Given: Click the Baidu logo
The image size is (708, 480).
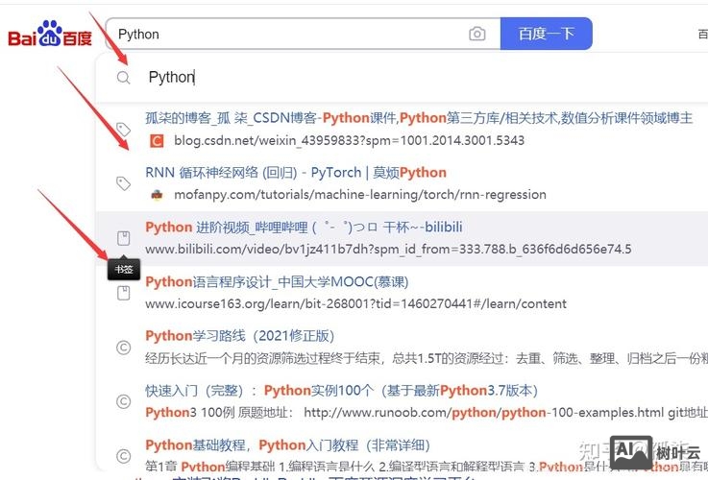Looking at the screenshot, I should coord(50,34).
